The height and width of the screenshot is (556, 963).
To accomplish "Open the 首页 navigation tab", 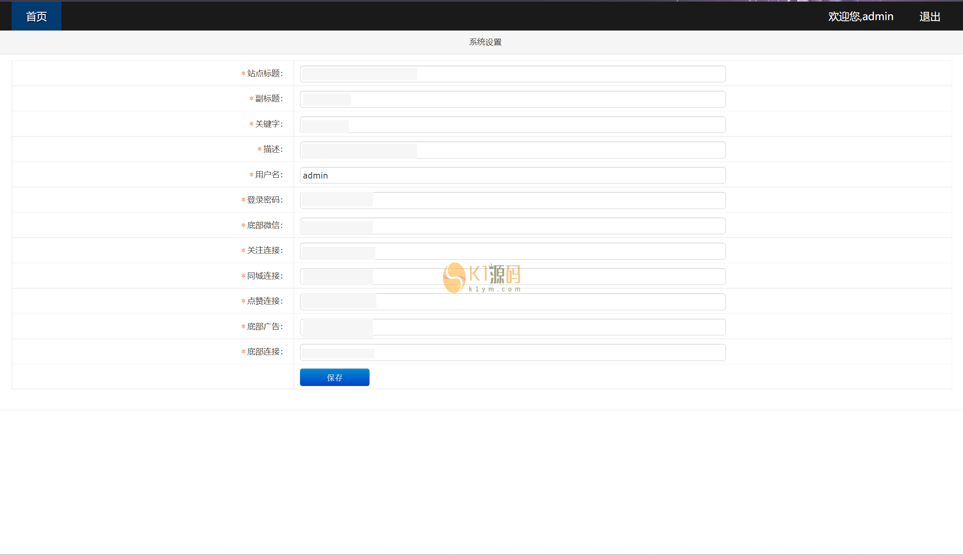I will click(x=36, y=16).
